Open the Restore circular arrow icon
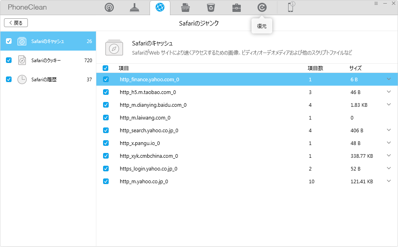Screen dimensions: 398x247 pos(262,7)
